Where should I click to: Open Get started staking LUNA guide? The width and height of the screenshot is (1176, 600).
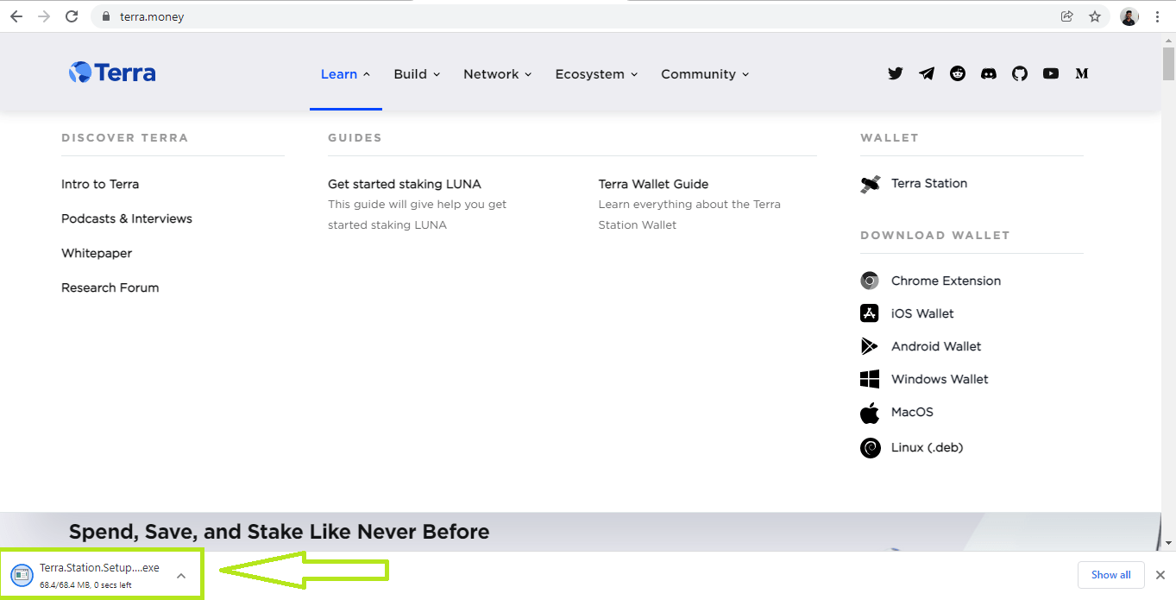[x=404, y=184]
